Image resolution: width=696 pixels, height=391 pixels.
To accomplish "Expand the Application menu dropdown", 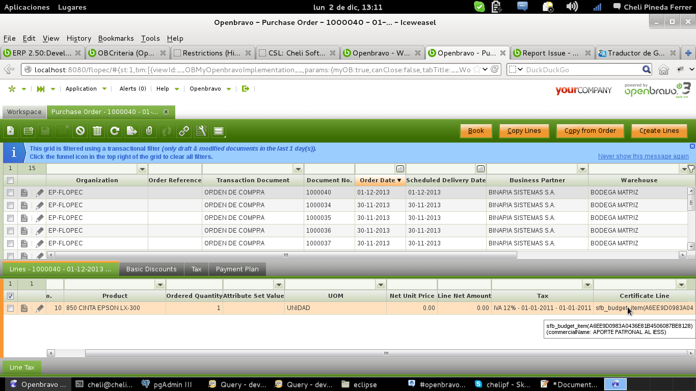I will click(x=104, y=89).
